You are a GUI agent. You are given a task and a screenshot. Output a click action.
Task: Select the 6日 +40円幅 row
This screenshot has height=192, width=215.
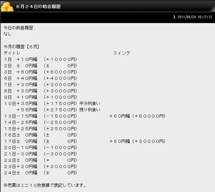click(40, 78)
